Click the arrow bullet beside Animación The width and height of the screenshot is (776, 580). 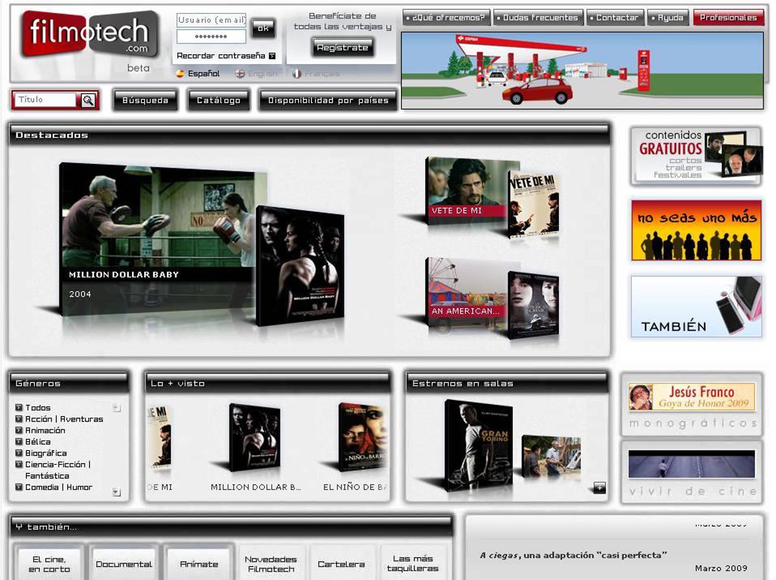point(19,430)
